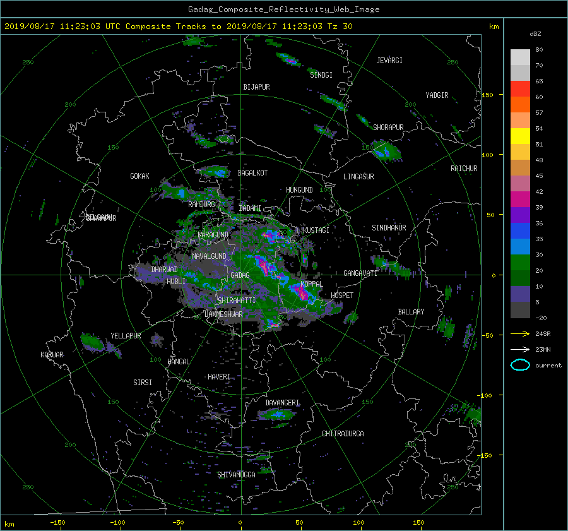568x531 pixels.
Task: Click the 36 dBZ purple legend swatch
Action: point(520,215)
